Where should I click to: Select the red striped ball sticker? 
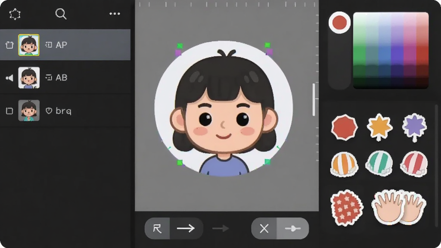tap(414, 164)
